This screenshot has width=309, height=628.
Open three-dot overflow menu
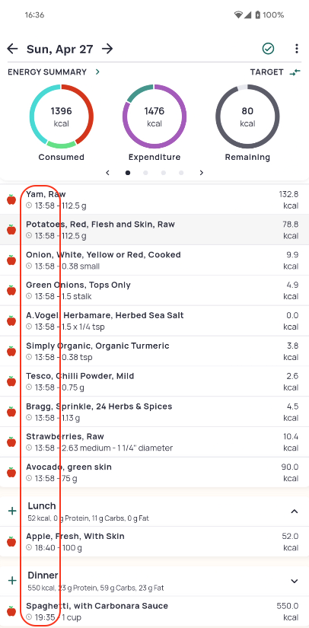tap(296, 49)
